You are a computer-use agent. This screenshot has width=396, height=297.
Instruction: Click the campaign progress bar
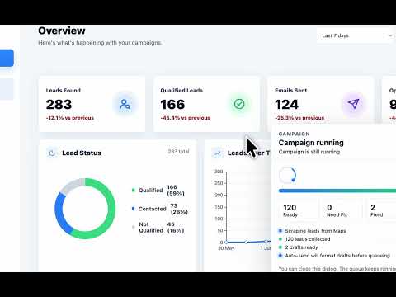click(x=337, y=191)
